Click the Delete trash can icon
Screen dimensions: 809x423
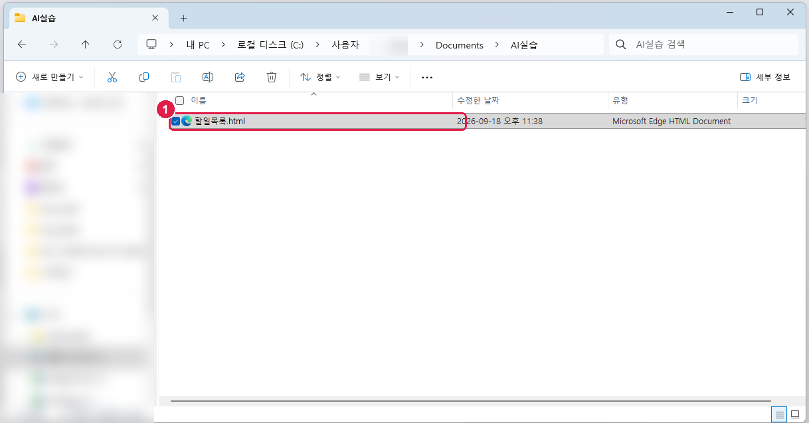tap(272, 77)
